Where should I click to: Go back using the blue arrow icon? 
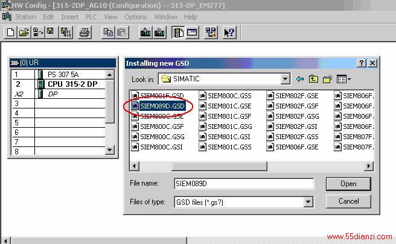point(300,79)
